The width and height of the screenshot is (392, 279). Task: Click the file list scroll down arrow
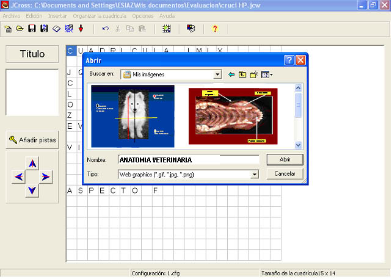tap(298, 145)
